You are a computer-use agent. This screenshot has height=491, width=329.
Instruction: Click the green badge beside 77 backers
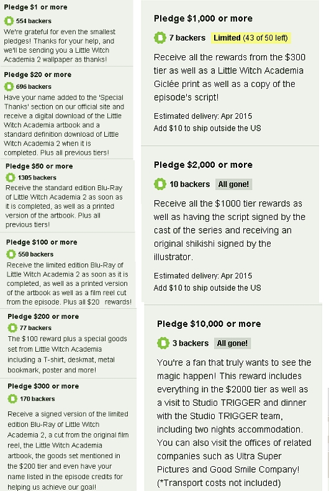(12, 328)
